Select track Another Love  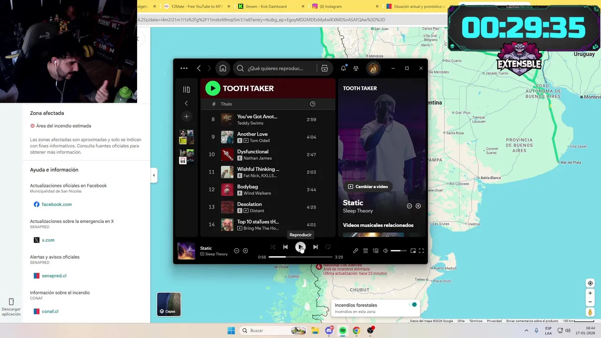pos(268,137)
